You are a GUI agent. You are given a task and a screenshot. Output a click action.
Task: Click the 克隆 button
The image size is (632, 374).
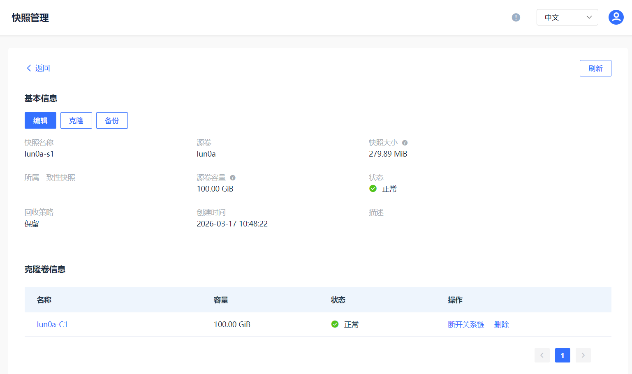coord(76,120)
